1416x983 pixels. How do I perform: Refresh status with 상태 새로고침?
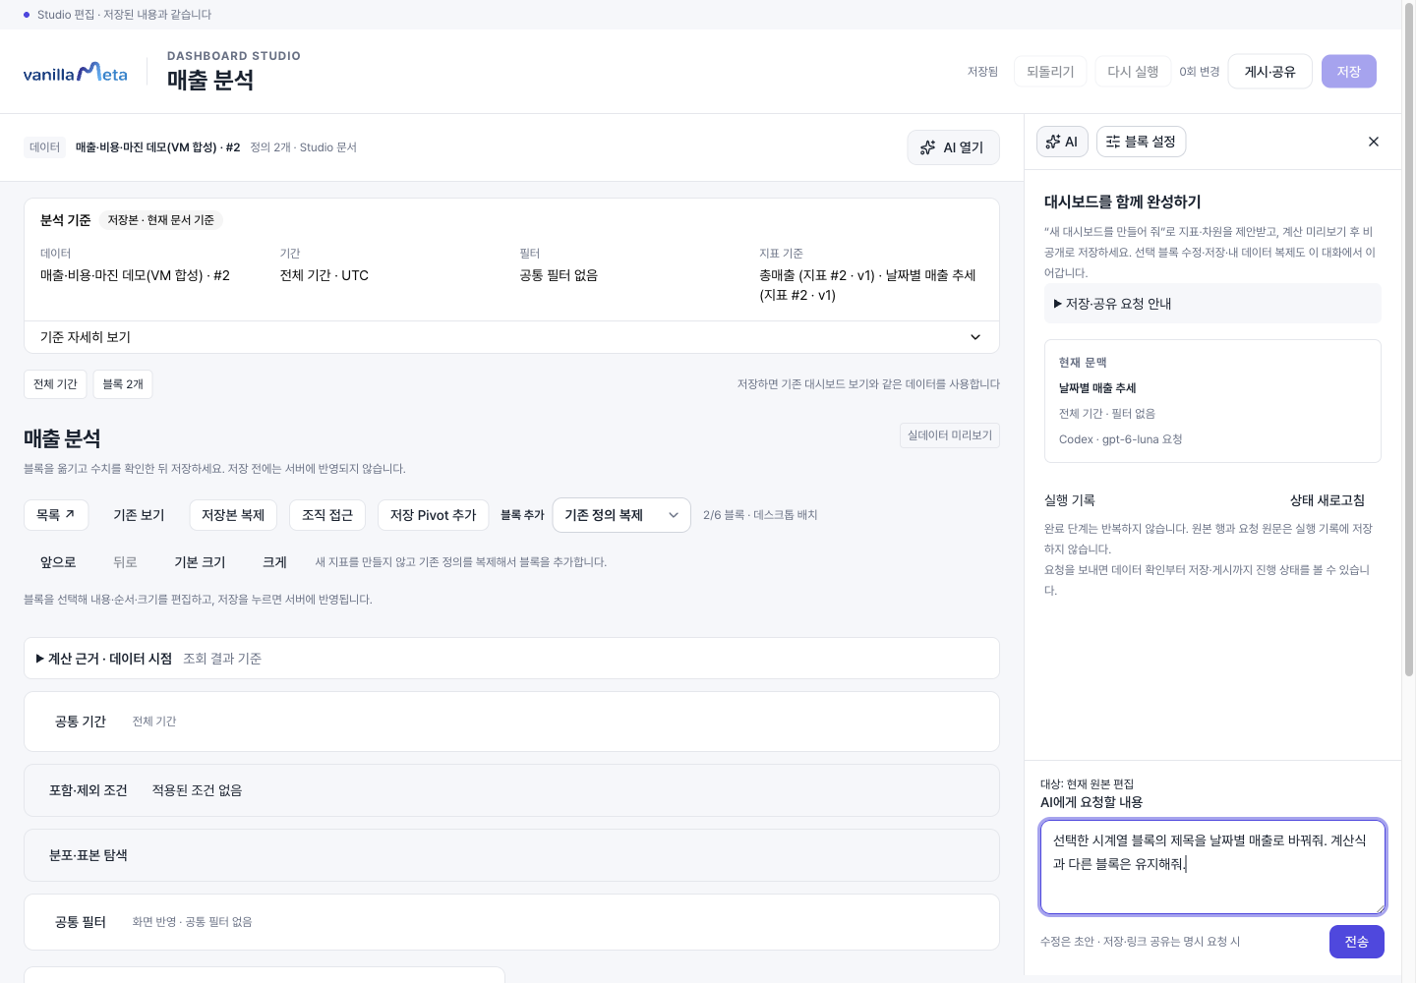[x=1327, y=500]
